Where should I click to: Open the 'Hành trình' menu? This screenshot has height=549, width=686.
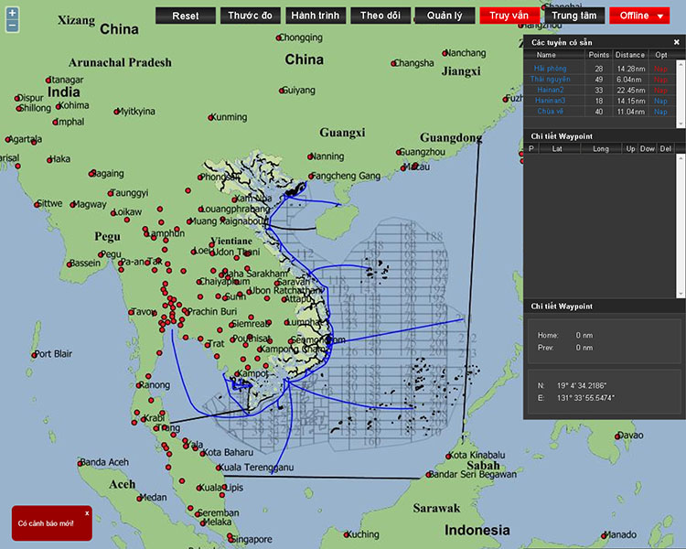coord(315,16)
